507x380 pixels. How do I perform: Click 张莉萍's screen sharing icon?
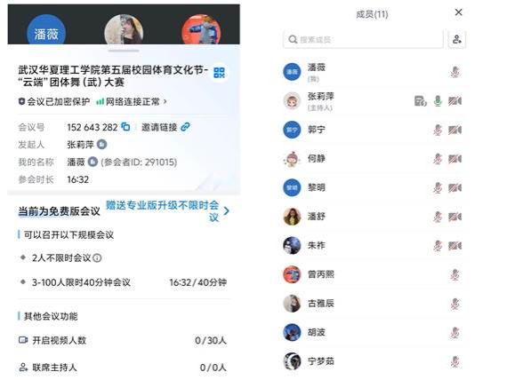coord(420,101)
